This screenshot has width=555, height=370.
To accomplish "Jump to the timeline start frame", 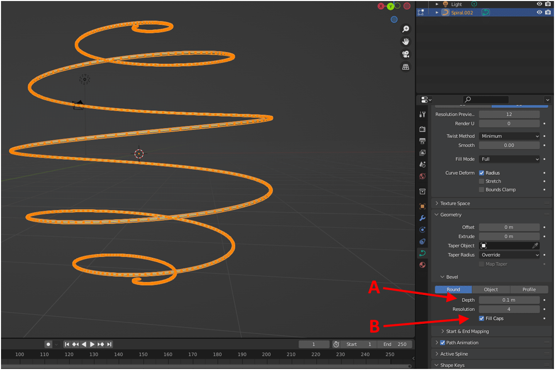I will click(67, 344).
